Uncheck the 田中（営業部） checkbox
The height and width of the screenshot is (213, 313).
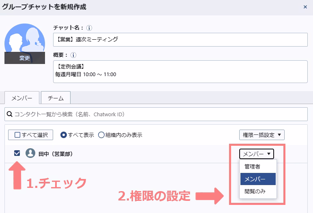coord(17,153)
